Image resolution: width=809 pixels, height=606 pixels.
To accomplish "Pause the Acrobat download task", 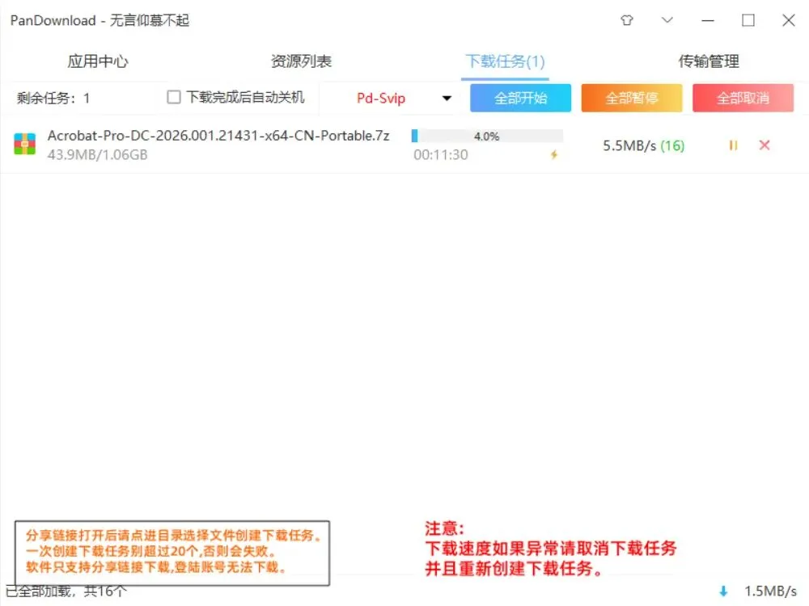I will coord(733,145).
